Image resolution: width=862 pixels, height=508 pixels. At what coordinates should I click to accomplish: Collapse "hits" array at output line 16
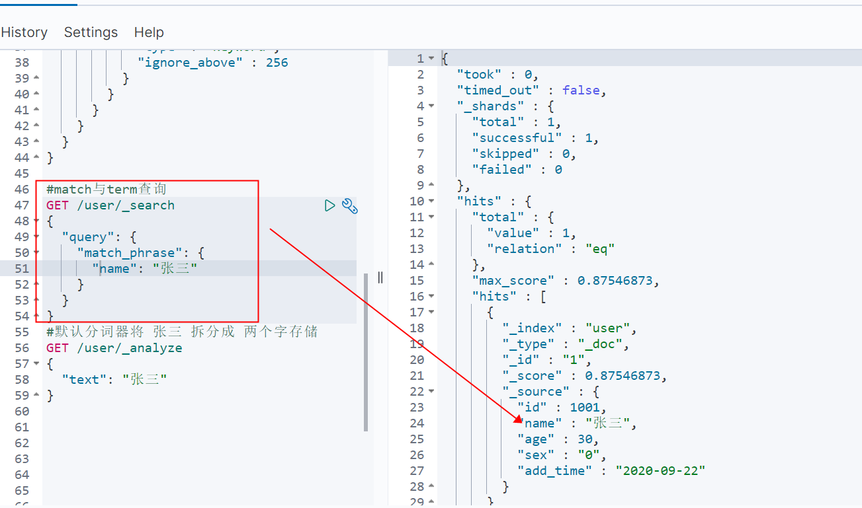pyautogui.click(x=431, y=297)
